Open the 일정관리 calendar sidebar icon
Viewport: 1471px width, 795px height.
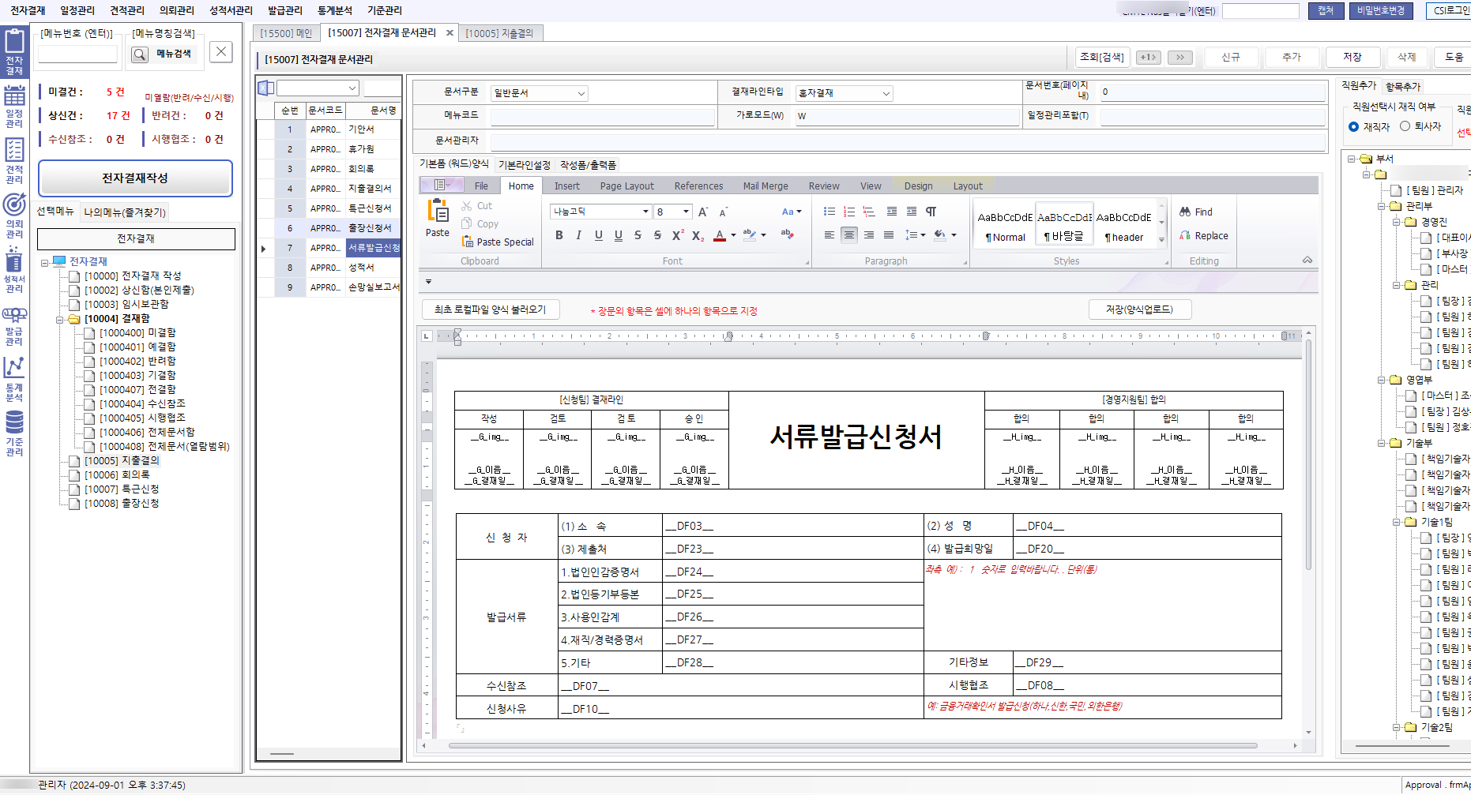click(x=14, y=106)
